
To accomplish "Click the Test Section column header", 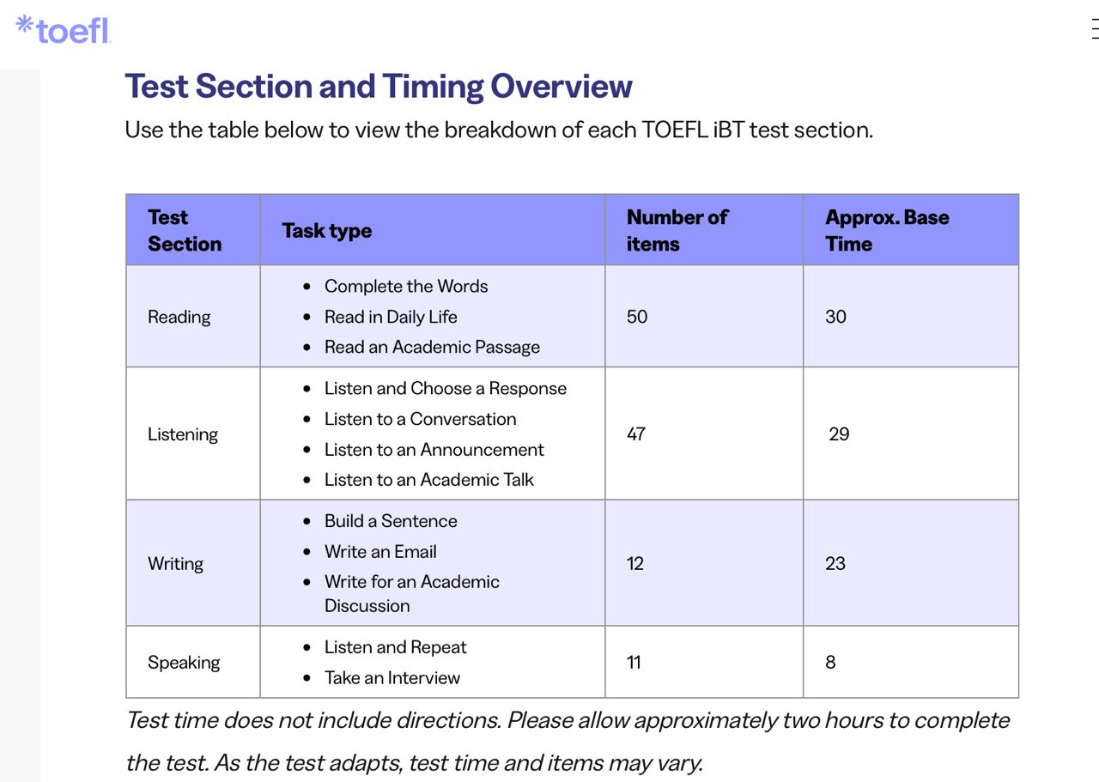I will (185, 230).
